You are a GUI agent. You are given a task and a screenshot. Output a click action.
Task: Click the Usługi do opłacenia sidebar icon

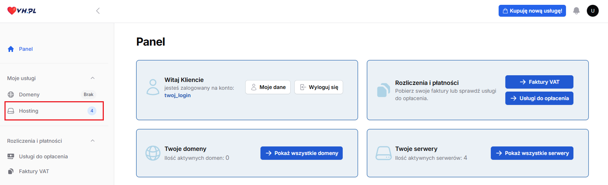coord(11,156)
